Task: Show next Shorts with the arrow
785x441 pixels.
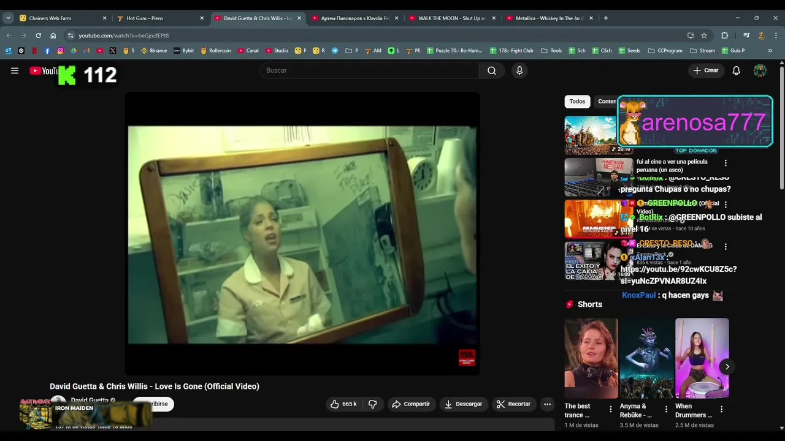Action: click(727, 367)
